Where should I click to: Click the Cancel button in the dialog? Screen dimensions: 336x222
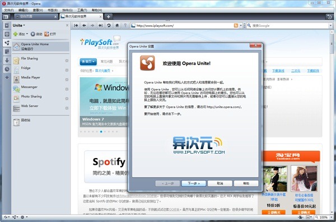(220, 183)
